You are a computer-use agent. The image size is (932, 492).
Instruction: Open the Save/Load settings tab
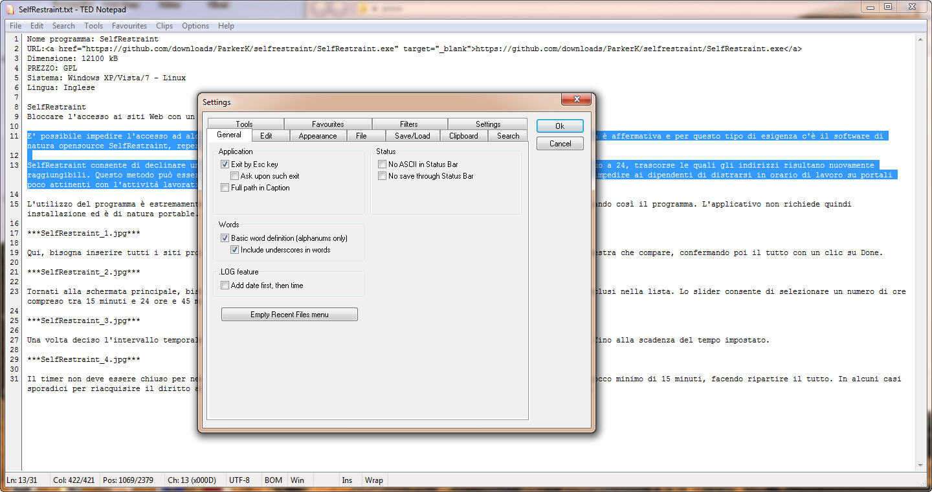(412, 136)
